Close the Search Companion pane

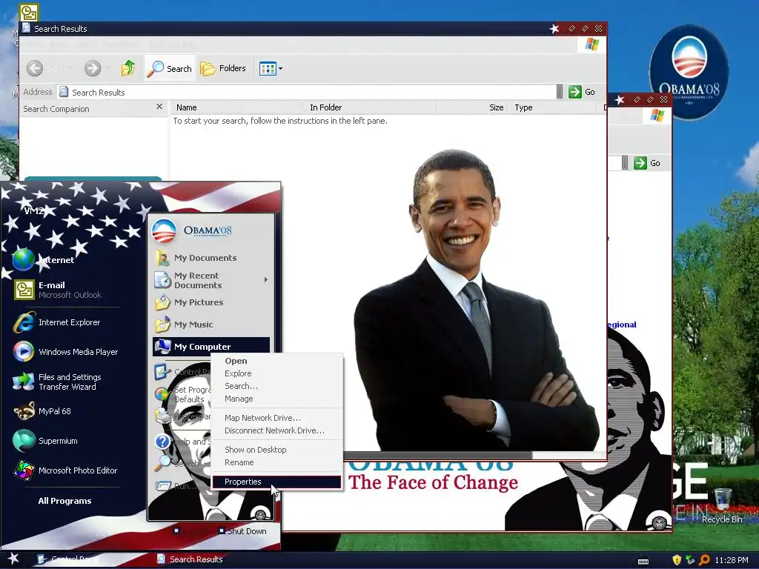[x=159, y=107]
